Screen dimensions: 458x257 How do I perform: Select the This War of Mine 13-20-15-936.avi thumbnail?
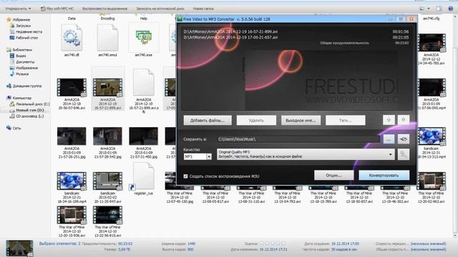coord(72,215)
